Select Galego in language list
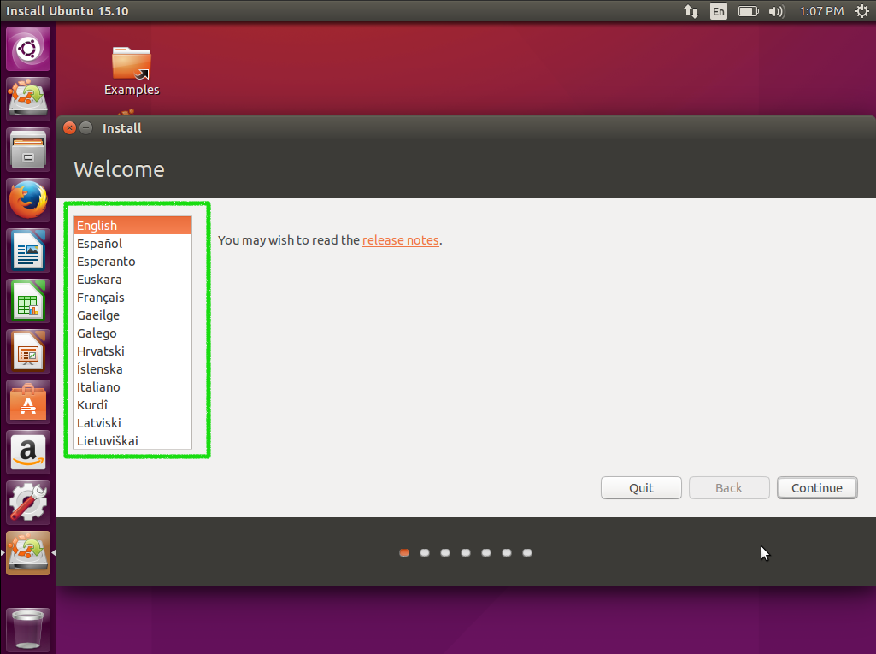This screenshot has height=654, width=876. [133, 333]
